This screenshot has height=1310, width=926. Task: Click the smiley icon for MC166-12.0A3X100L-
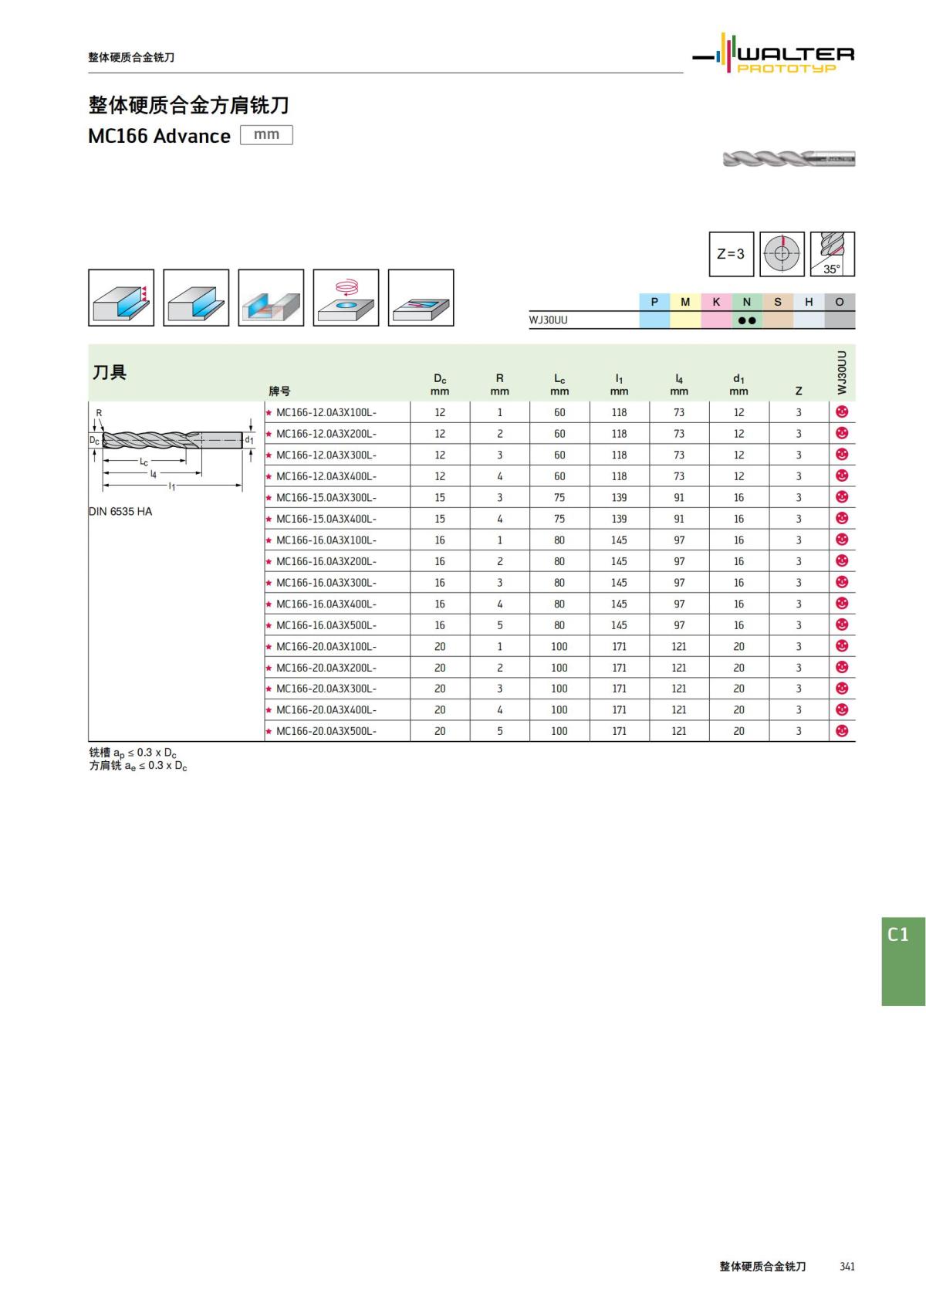[842, 411]
